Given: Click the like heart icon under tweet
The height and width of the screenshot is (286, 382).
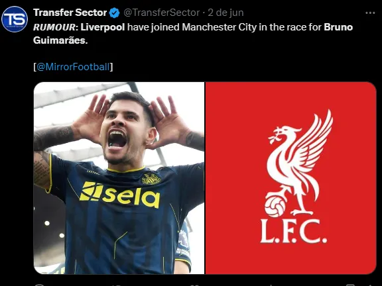Looking at the screenshot, I should (x=194, y=285).
